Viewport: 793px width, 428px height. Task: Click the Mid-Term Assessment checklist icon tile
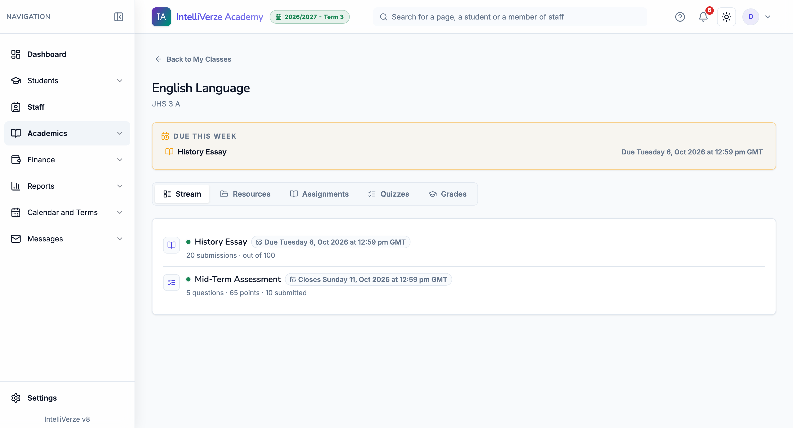coord(171,282)
